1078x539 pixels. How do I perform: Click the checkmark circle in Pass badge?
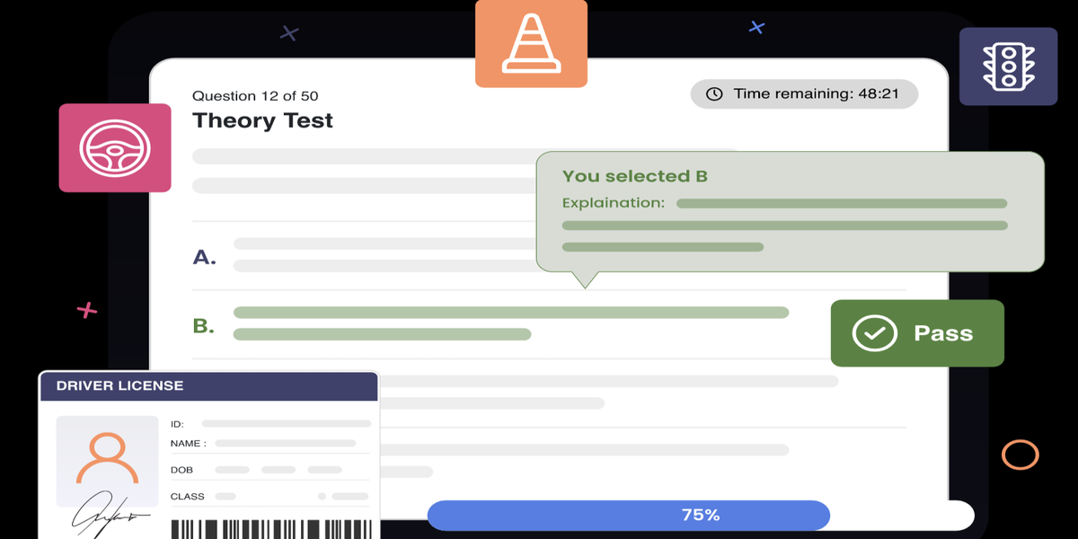[874, 333]
